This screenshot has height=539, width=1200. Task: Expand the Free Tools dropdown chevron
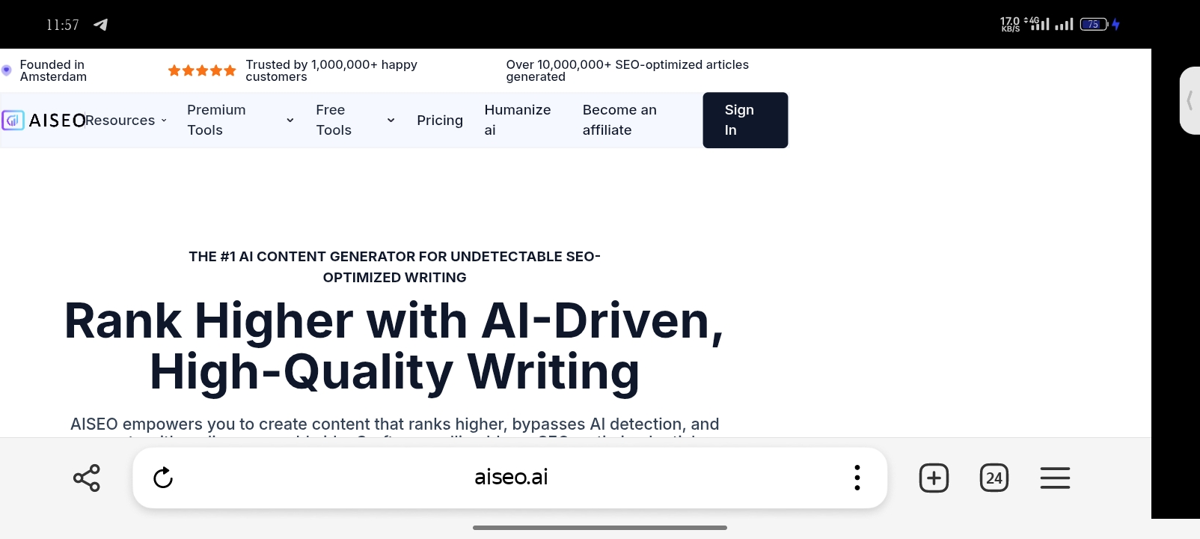point(391,120)
